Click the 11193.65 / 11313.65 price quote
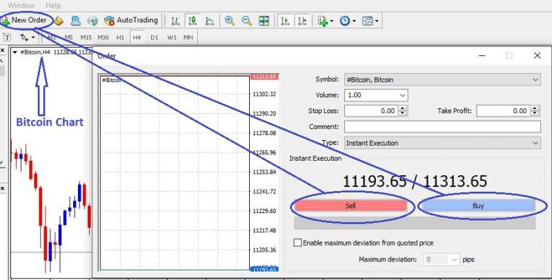The height and width of the screenshot is (280, 552). (415, 181)
